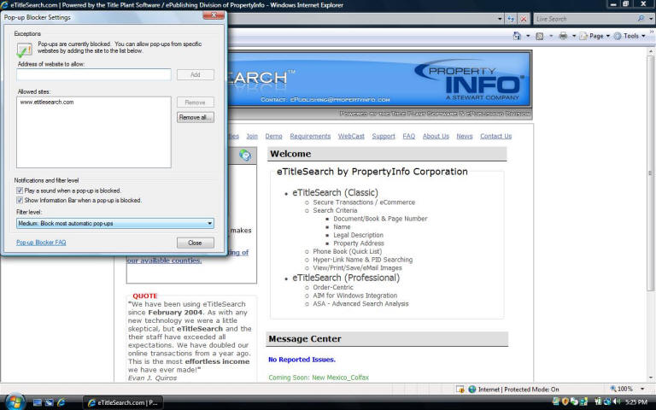Open the zoom level dropdown arrow
The width and height of the screenshot is (656, 410).
click(x=642, y=389)
